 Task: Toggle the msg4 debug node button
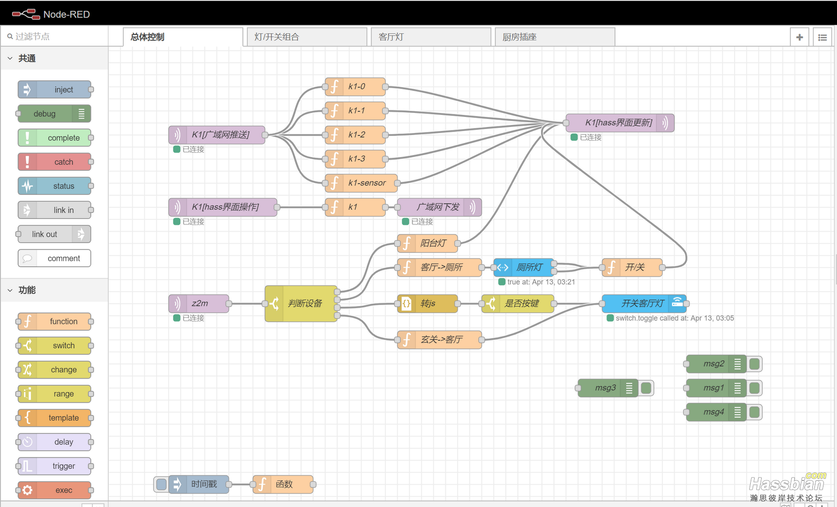coord(754,412)
